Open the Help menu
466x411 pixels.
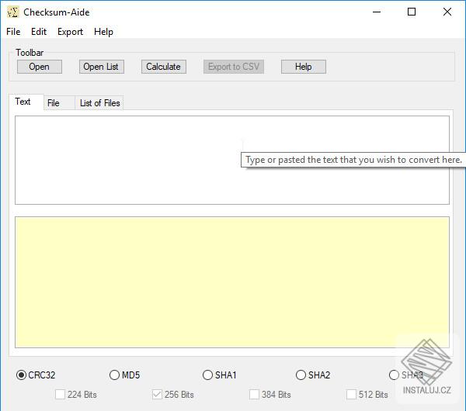coord(103,32)
